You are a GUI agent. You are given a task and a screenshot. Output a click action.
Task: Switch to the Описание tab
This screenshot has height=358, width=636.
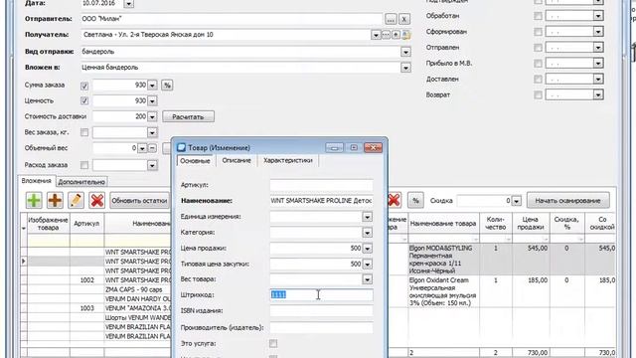coord(237,161)
